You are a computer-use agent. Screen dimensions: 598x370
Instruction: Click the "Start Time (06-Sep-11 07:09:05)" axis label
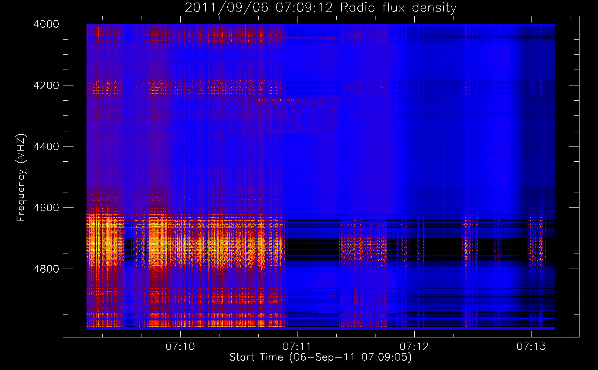pos(320,357)
